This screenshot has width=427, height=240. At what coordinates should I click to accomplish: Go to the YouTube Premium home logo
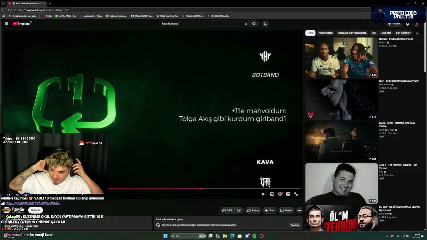[x=22, y=24]
